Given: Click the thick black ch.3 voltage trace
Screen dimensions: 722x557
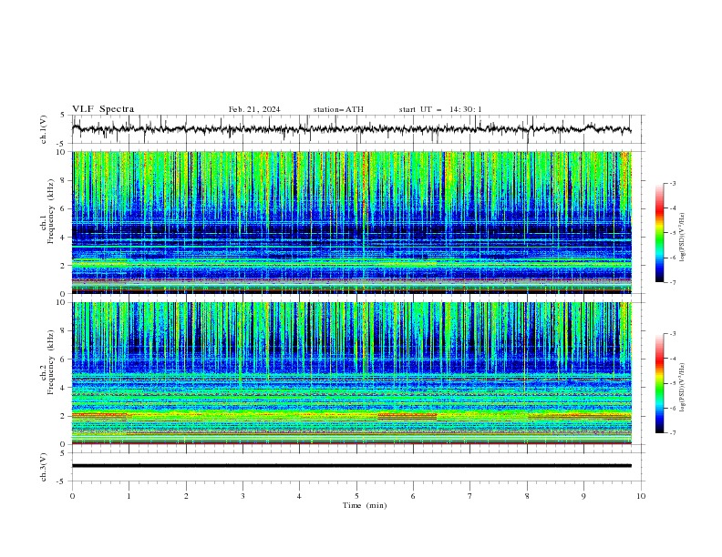Looking at the screenshot, I should point(351,466).
